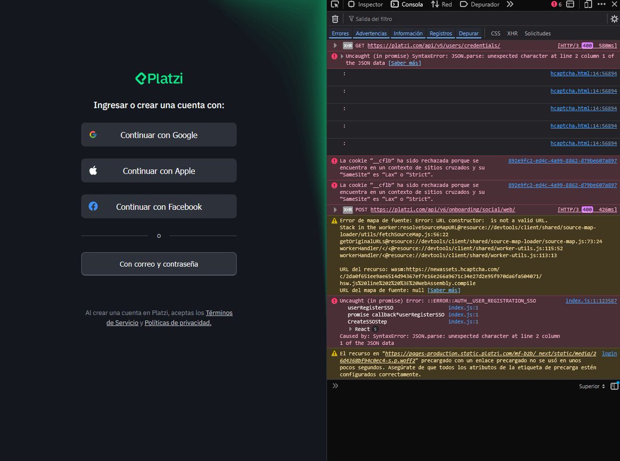This screenshot has width=620, height=461.
Task: Click the error icon on first cookie warning
Action: click(x=334, y=161)
